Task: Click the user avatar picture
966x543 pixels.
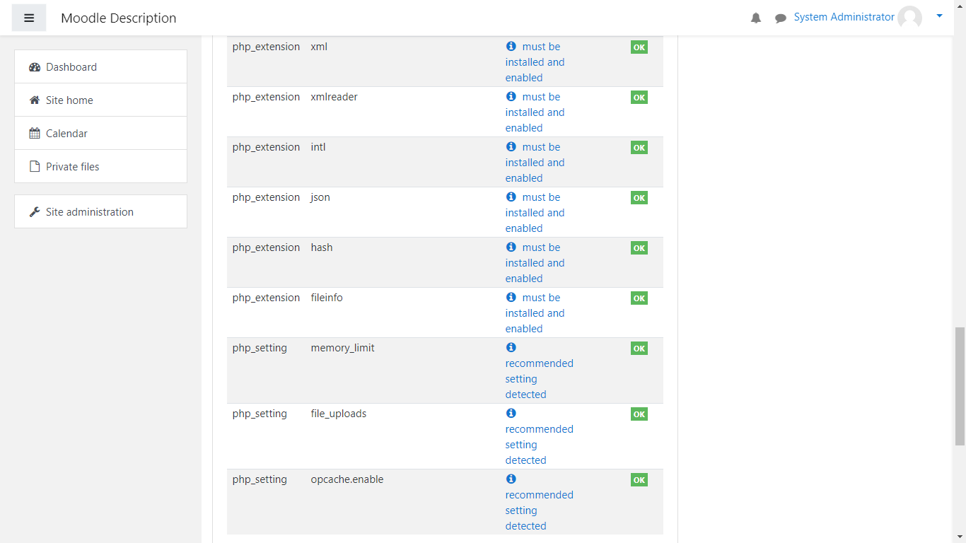Action: tap(909, 18)
